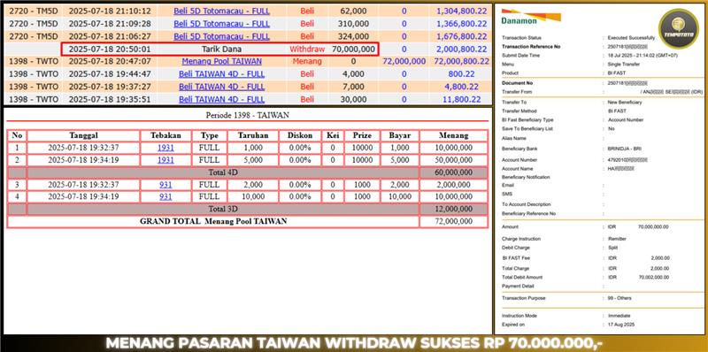The width and height of the screenshot is (708, 352).
Task: Select the balance value 11,800.22
Action: coord(461,99)
